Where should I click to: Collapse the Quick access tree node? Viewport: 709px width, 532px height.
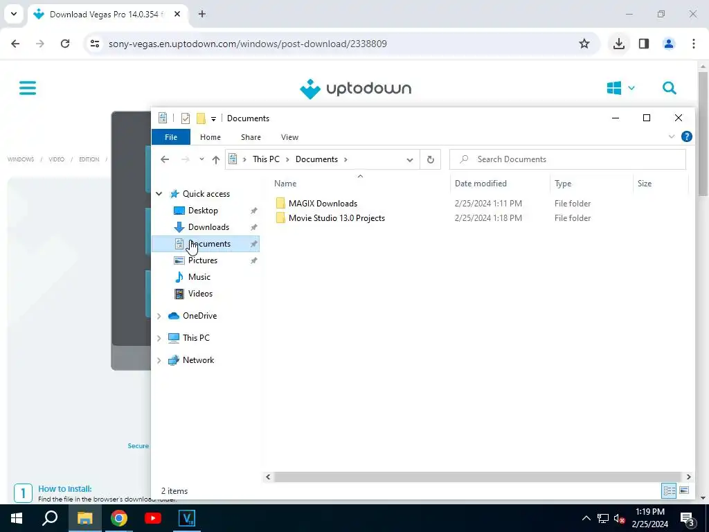[159, 194]
